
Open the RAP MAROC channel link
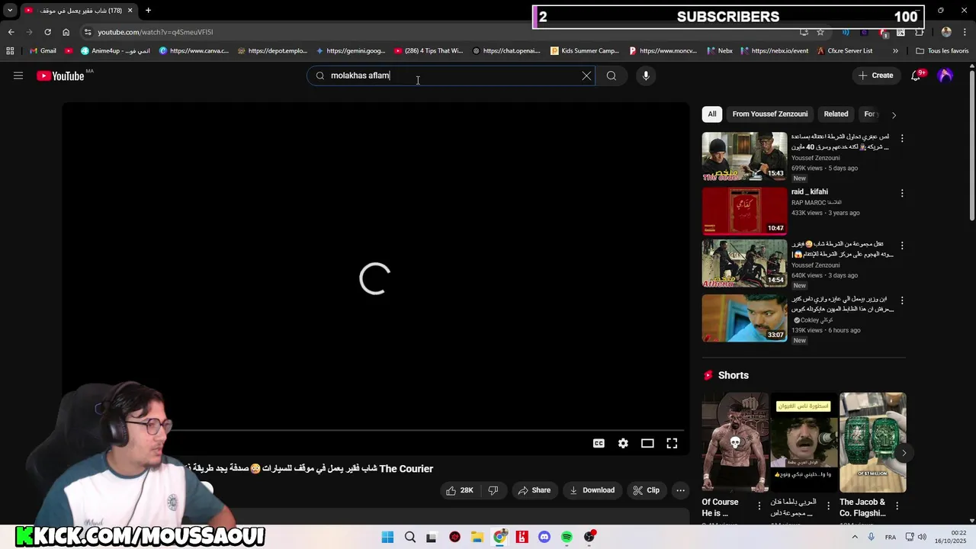816,202
